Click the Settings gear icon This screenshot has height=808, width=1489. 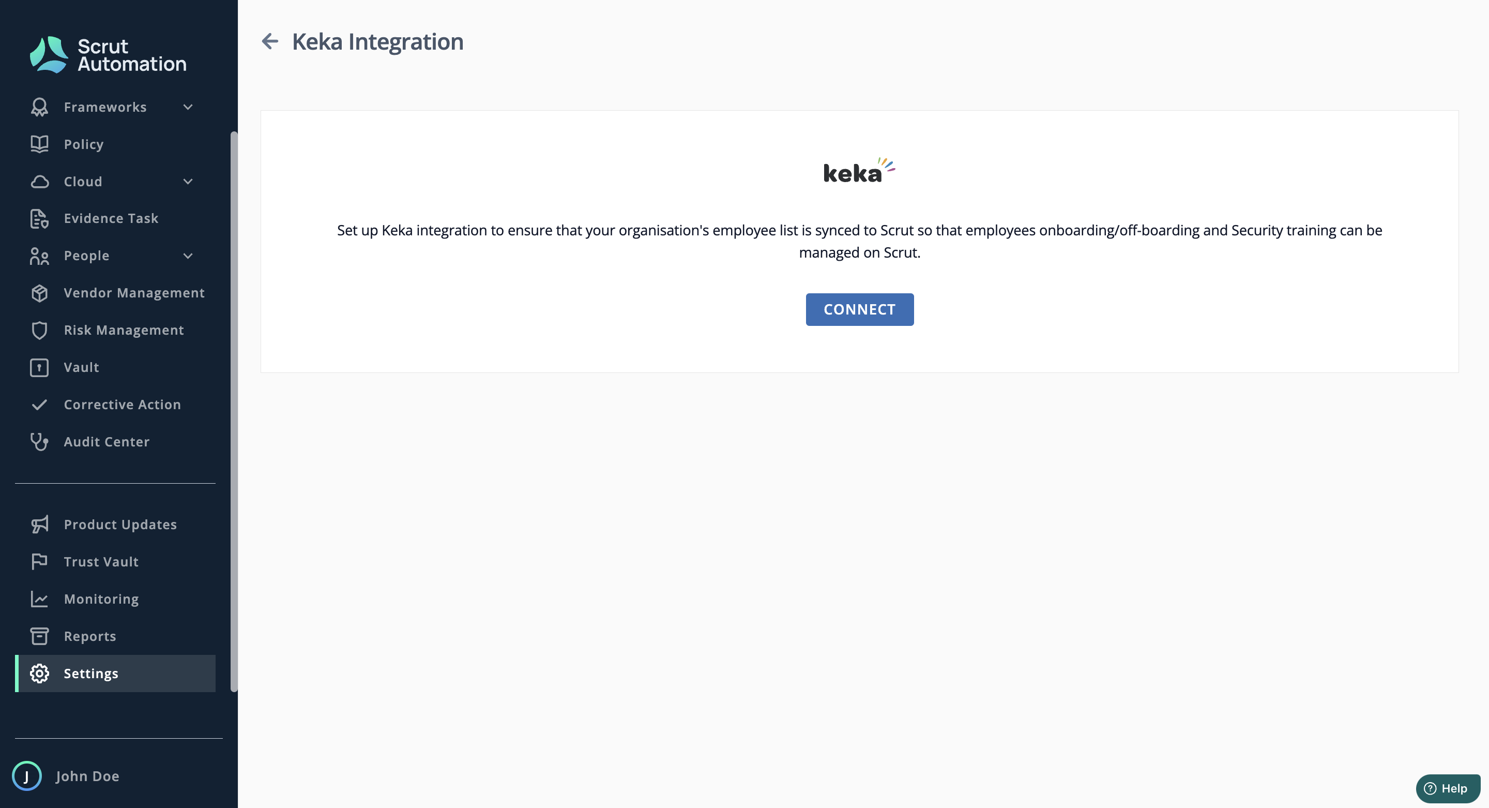[x=39, y=674]
